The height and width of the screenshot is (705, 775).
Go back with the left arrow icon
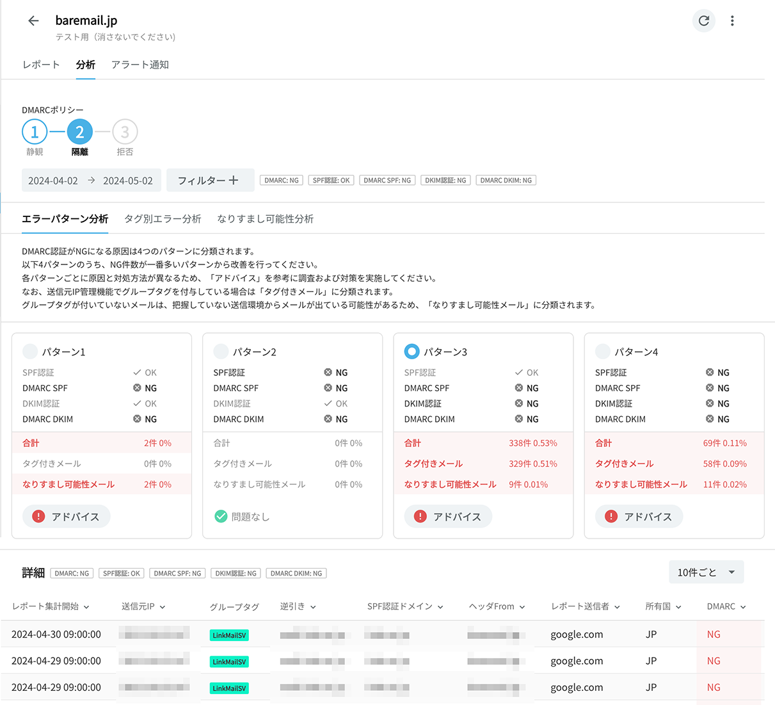click(33, 20)
